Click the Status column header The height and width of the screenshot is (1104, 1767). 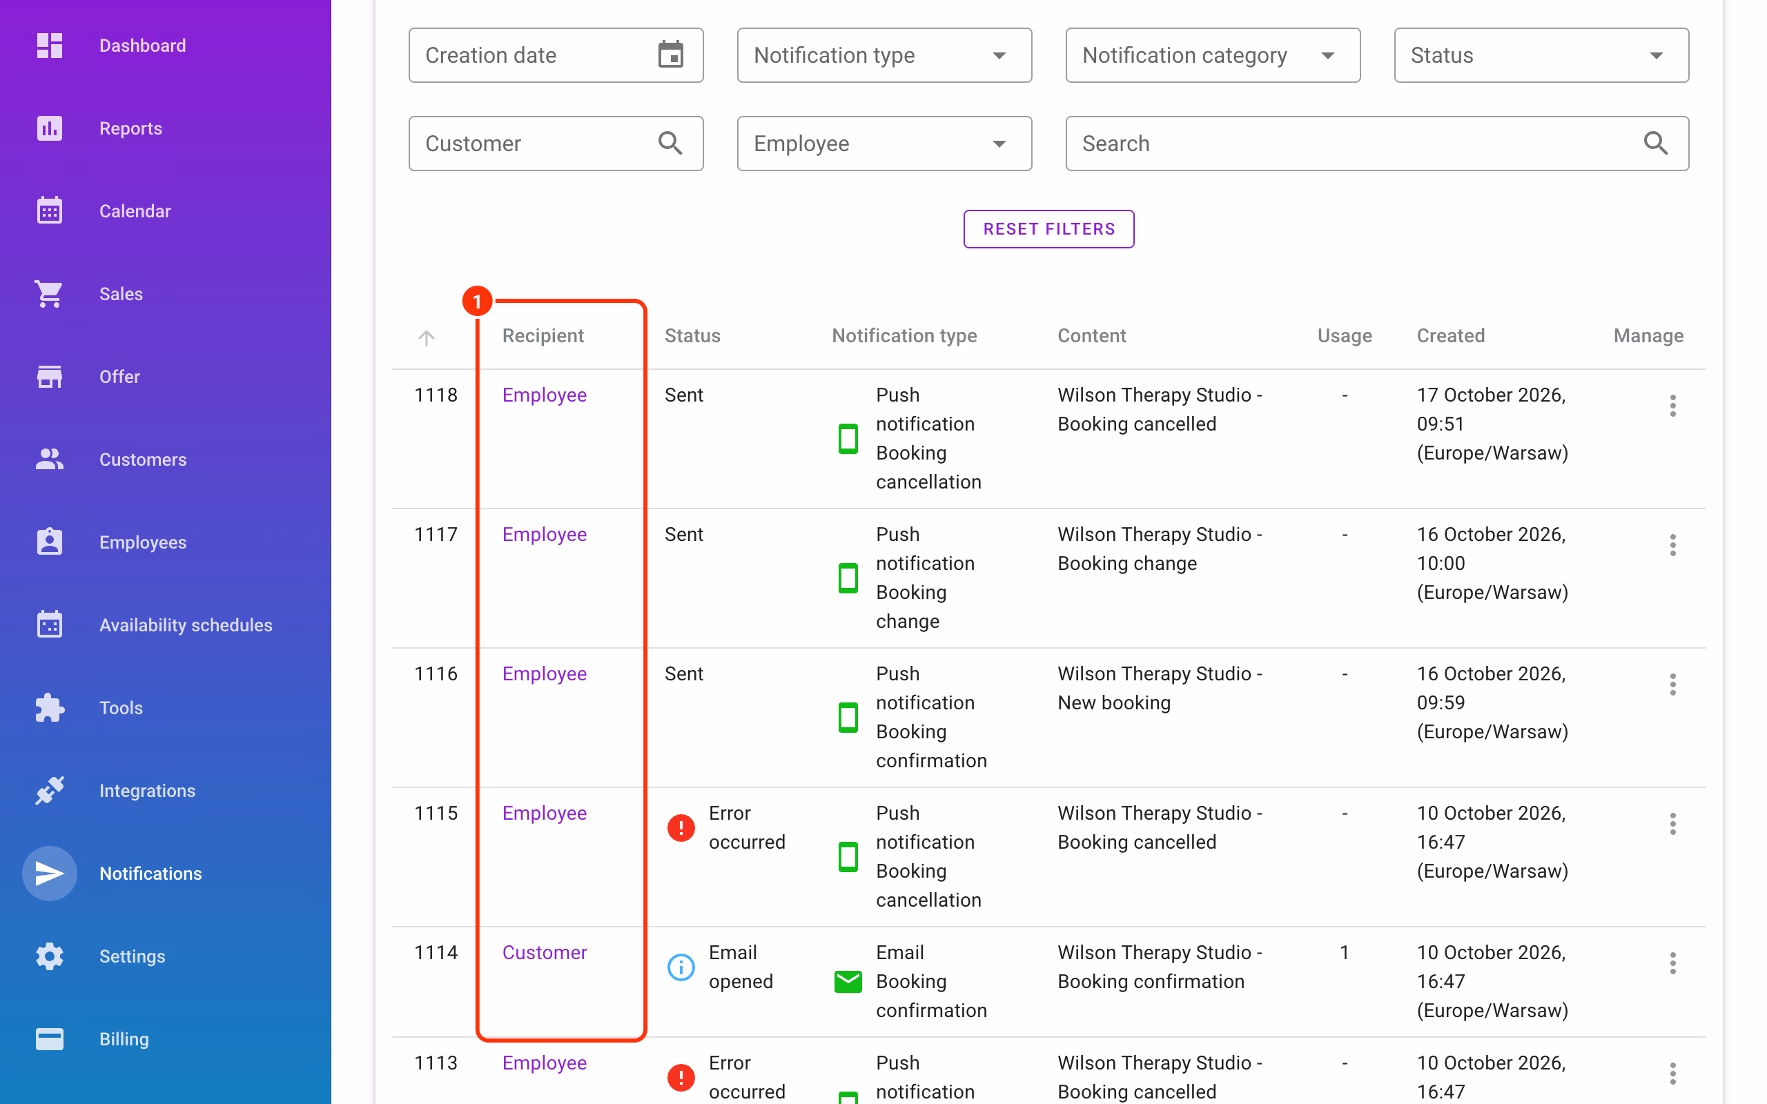692,335
